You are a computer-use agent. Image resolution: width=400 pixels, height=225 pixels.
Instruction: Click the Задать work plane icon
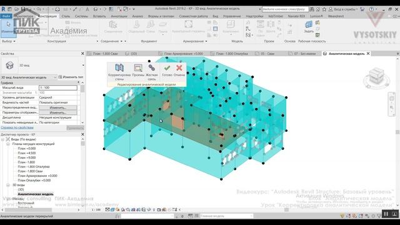[309, 24]
